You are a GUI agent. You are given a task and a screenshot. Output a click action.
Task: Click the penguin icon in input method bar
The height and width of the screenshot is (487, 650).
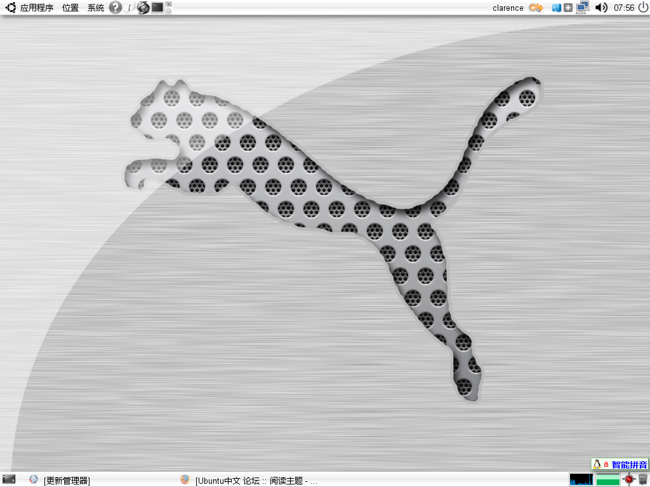pos(597,464)
